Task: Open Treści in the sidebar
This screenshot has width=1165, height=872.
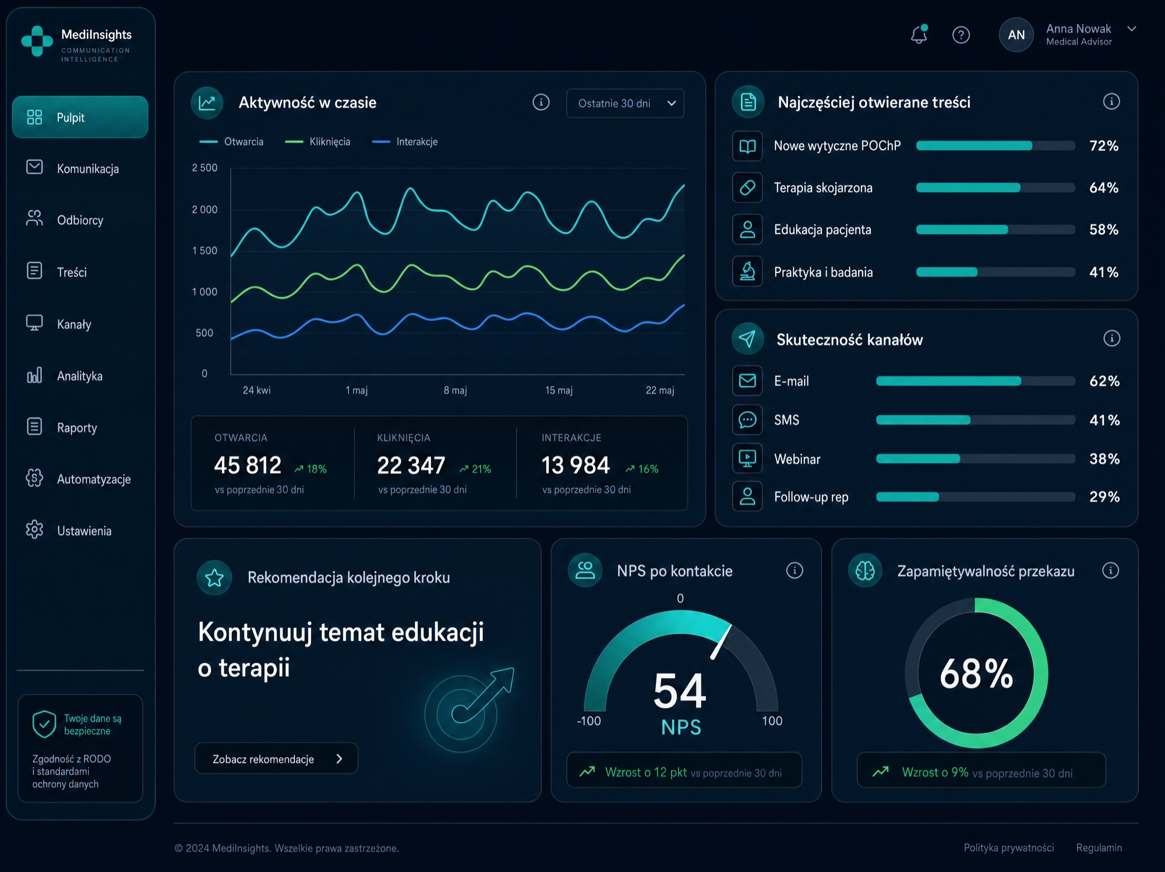Action: coord(80,272)
